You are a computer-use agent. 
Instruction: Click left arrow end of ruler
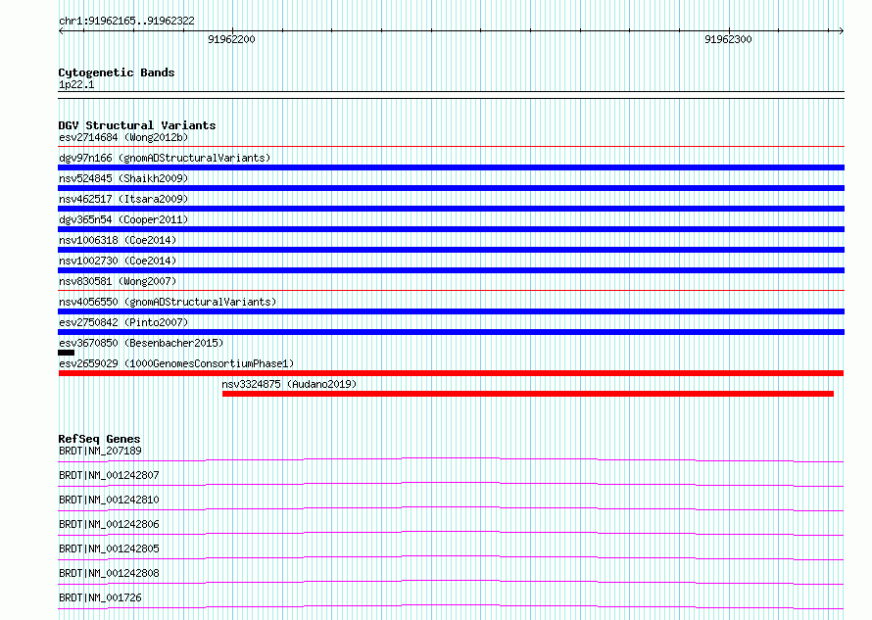point(61,31)
